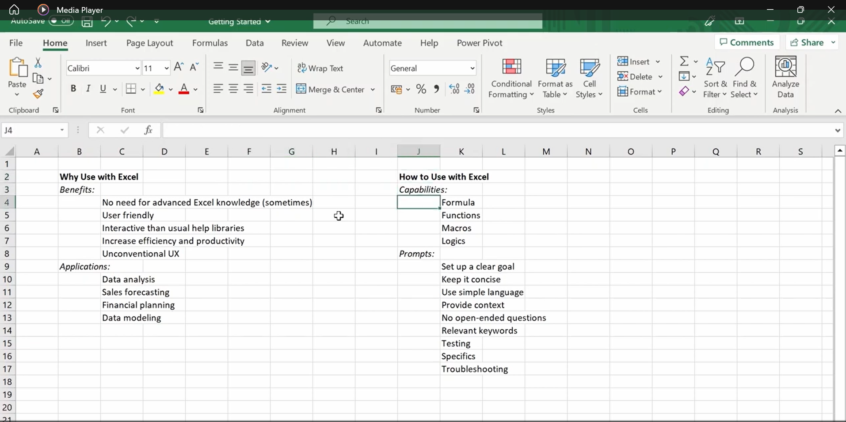Toggle Bold formatting

click(x=73, y=89)
